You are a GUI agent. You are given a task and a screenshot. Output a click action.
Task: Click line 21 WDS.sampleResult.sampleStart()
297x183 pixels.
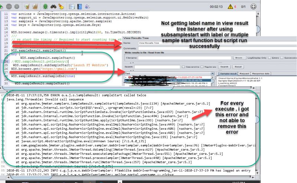coord(39,50)
